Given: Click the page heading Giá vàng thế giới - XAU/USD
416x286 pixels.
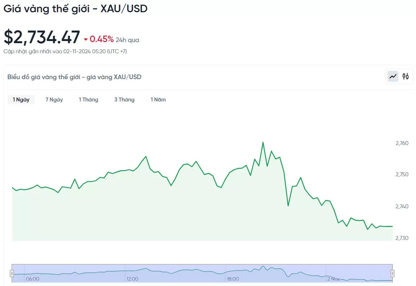Looking at the screenshot, I should pos(76,9).
